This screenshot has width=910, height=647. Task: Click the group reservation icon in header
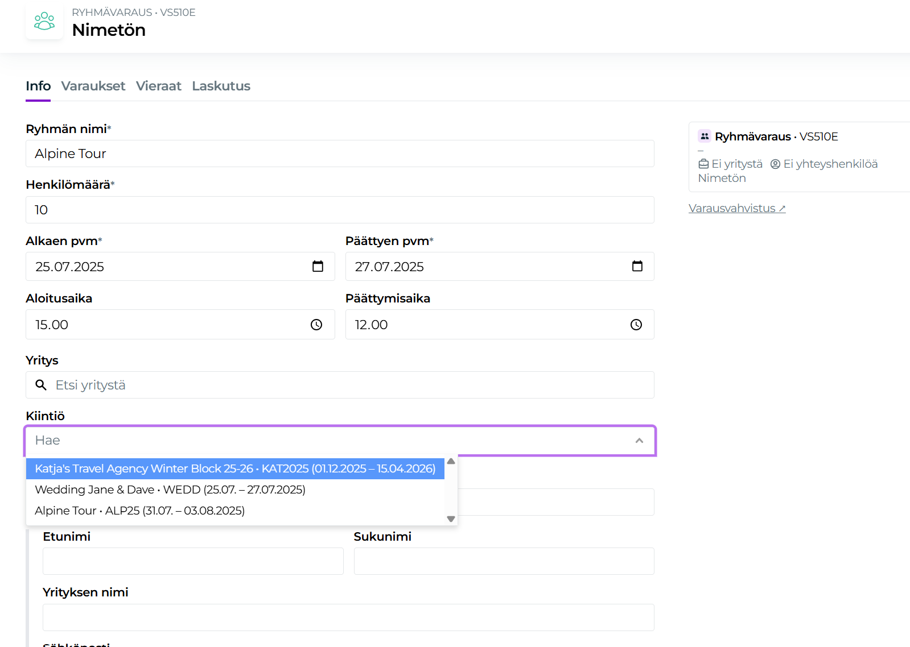pyautogui.click(x=44, y=22)
